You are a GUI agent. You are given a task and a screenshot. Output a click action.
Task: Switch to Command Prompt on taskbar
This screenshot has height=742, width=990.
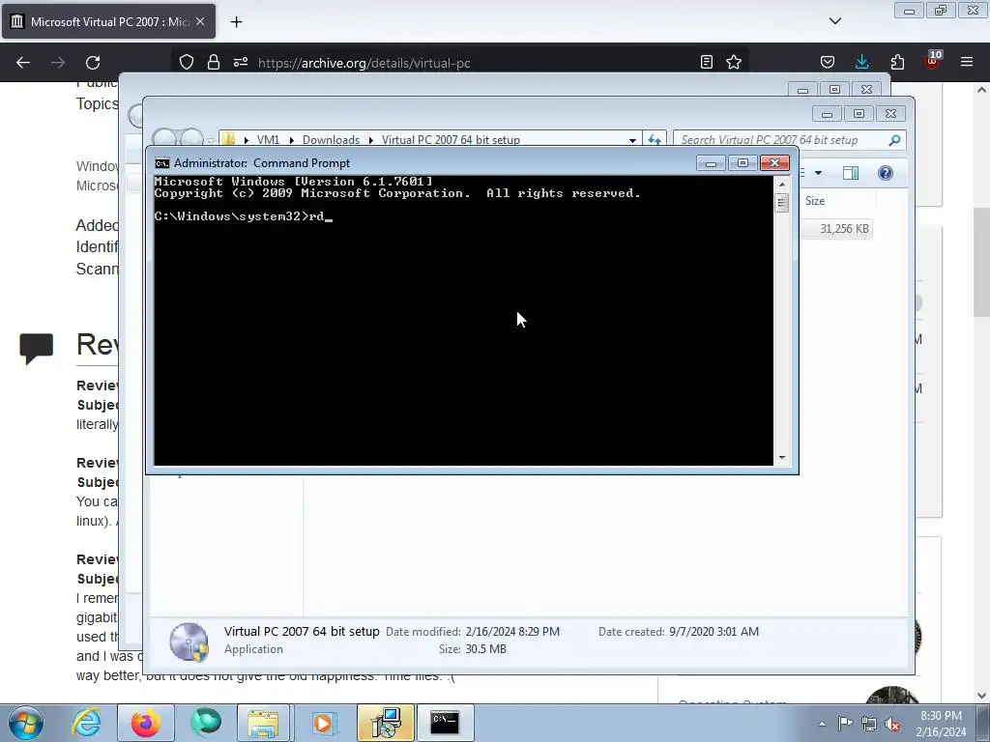pyautogui.click(x=445, y=723)
